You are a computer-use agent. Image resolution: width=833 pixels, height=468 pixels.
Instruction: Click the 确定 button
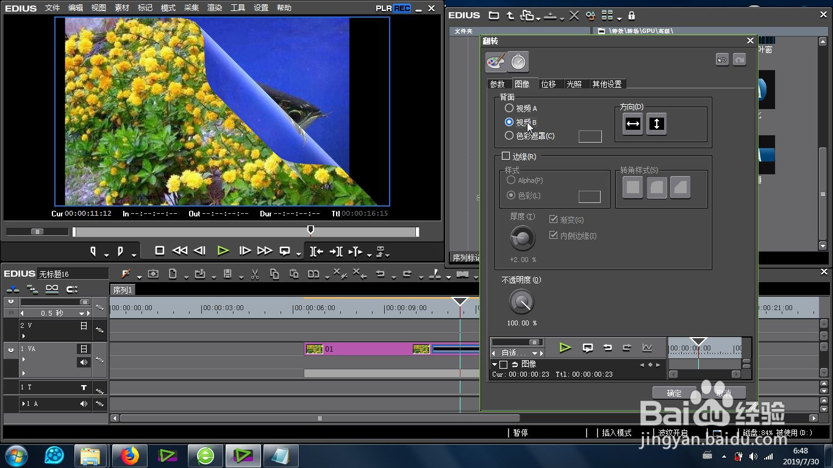click(674, 393)
